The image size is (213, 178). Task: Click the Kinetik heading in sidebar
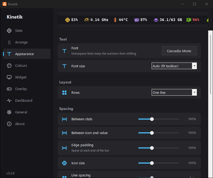click(15, 17)
